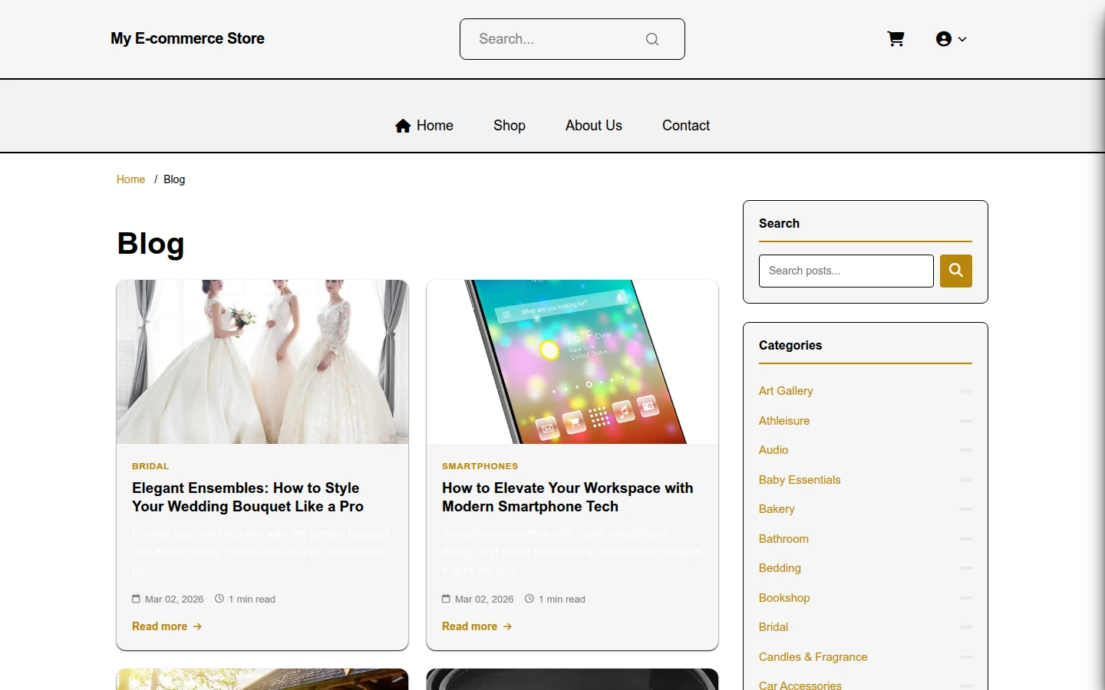Viewport: 1105px width, 690px height.
Task: Open the Contact page
Action: [x=686, y=126]
